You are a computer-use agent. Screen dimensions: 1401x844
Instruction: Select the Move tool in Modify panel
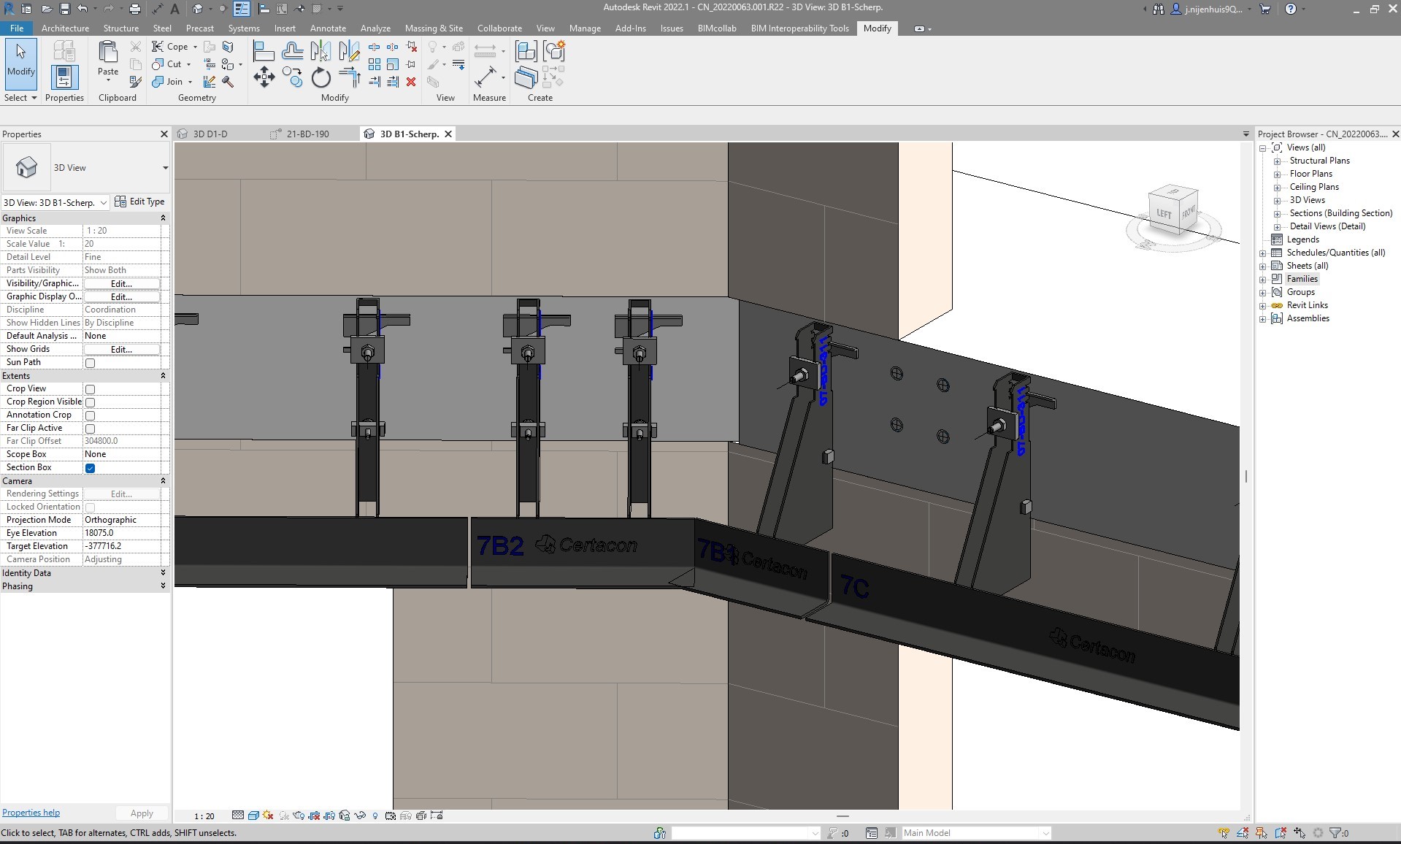264,77
